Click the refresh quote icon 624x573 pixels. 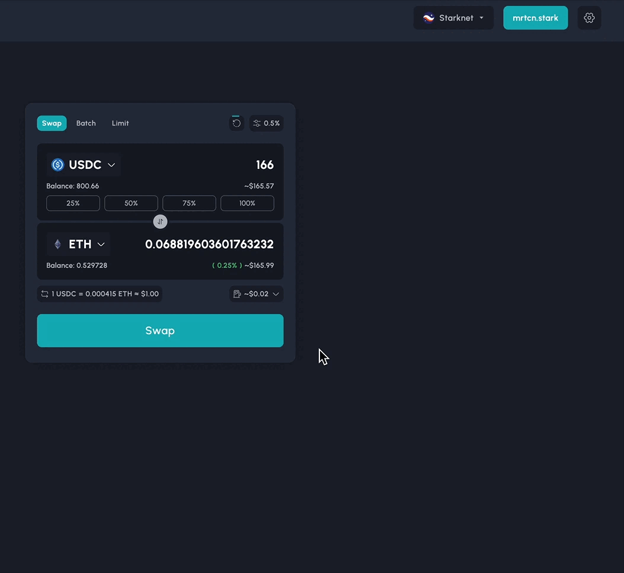point(236,123)
